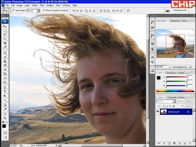
Task: Open Tool Presets dock icon with crossed tools
Action: (x=152, y=36)
